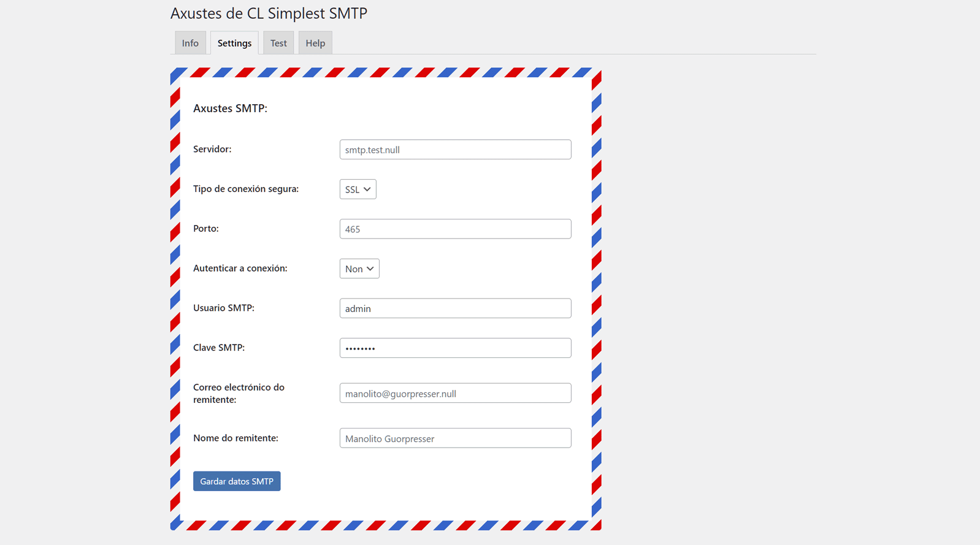Switch to the Settings tab

pos(234,43)
